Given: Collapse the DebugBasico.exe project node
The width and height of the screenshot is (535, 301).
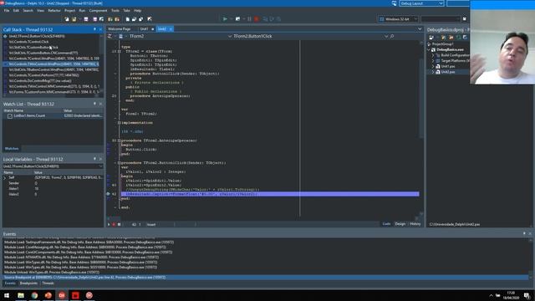Looking at the screenshot, I should 429,50.
